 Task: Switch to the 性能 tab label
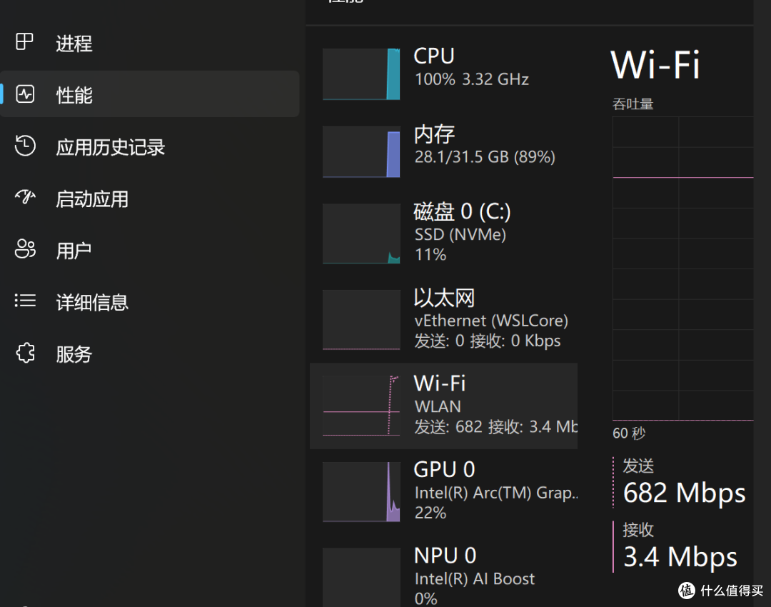[74, 96]
